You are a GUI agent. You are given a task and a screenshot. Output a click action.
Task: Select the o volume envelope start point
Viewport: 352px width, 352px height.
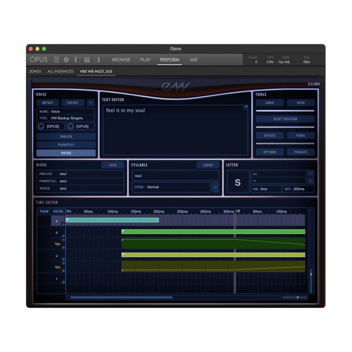pyautogui.click(x=122, y=240)
